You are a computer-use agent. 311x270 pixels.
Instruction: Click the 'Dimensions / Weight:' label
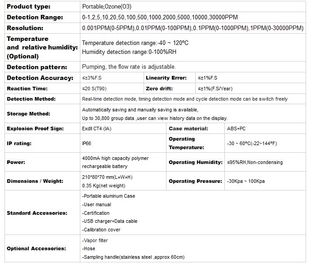coord(35,181)
